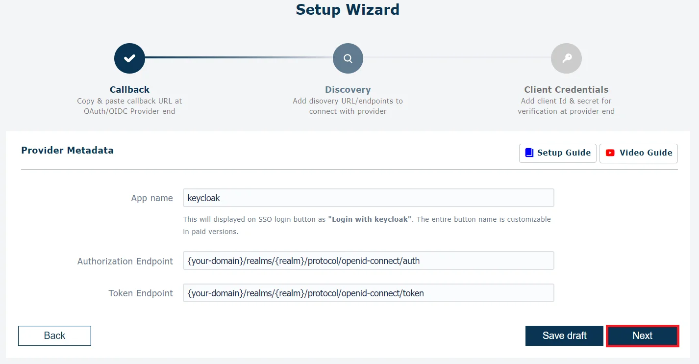Click the Discovery step magnifier icon
This screenshot has height=364, width=699.
point(348,58)
